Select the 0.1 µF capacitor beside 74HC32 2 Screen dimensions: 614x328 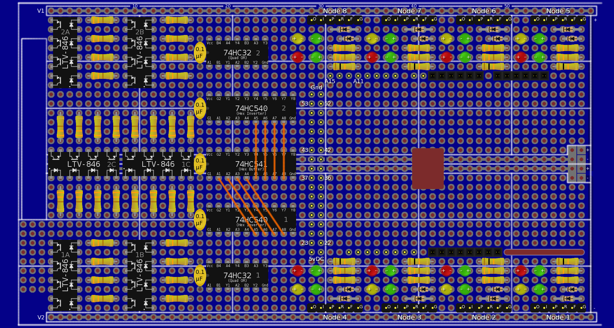pyautogui.click(x=200, y=53)
